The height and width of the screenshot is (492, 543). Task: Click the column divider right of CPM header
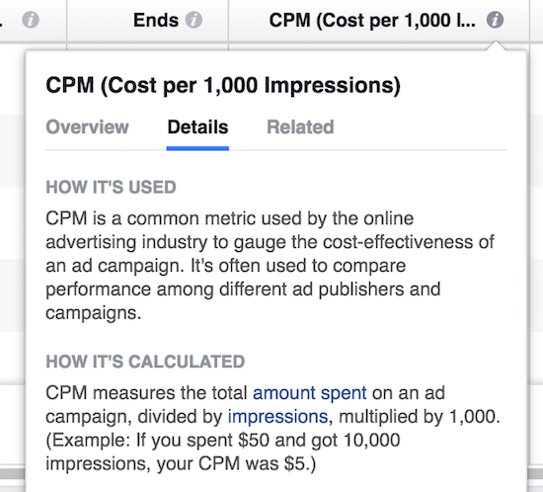[x=529, y=21]
